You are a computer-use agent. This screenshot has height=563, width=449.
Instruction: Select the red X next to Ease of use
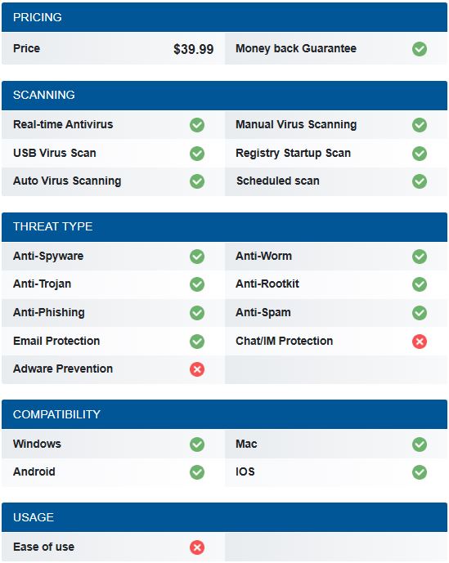(197, 547)
